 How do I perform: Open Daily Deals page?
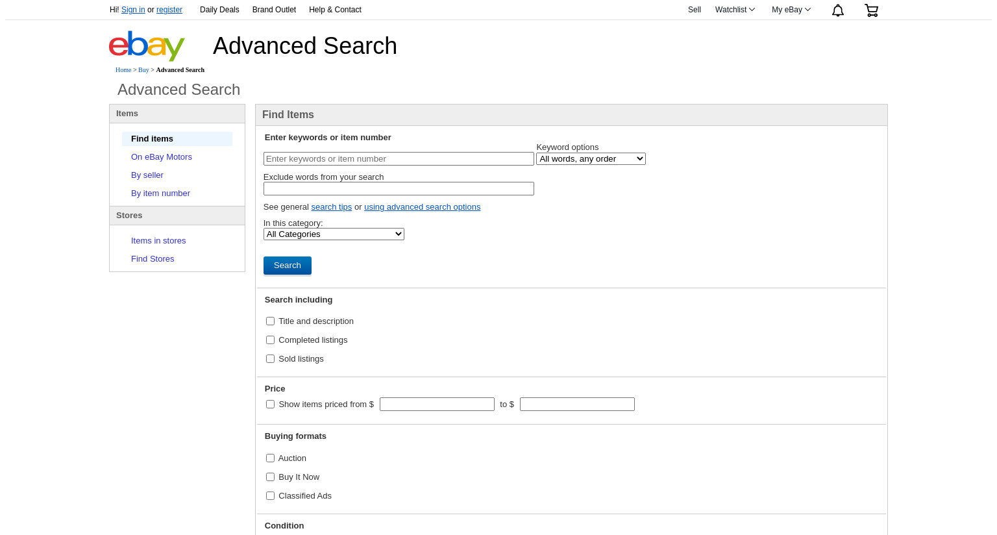[x=219, y=10]
